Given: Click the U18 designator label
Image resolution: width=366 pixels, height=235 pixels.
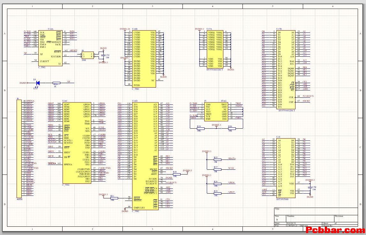Looking at the screenshot, I should click(x=278, y=137).
